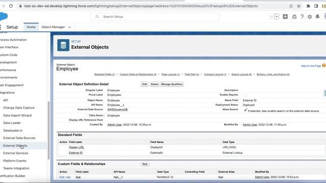
Task: Click Del for the Age field
Action: 68,177
